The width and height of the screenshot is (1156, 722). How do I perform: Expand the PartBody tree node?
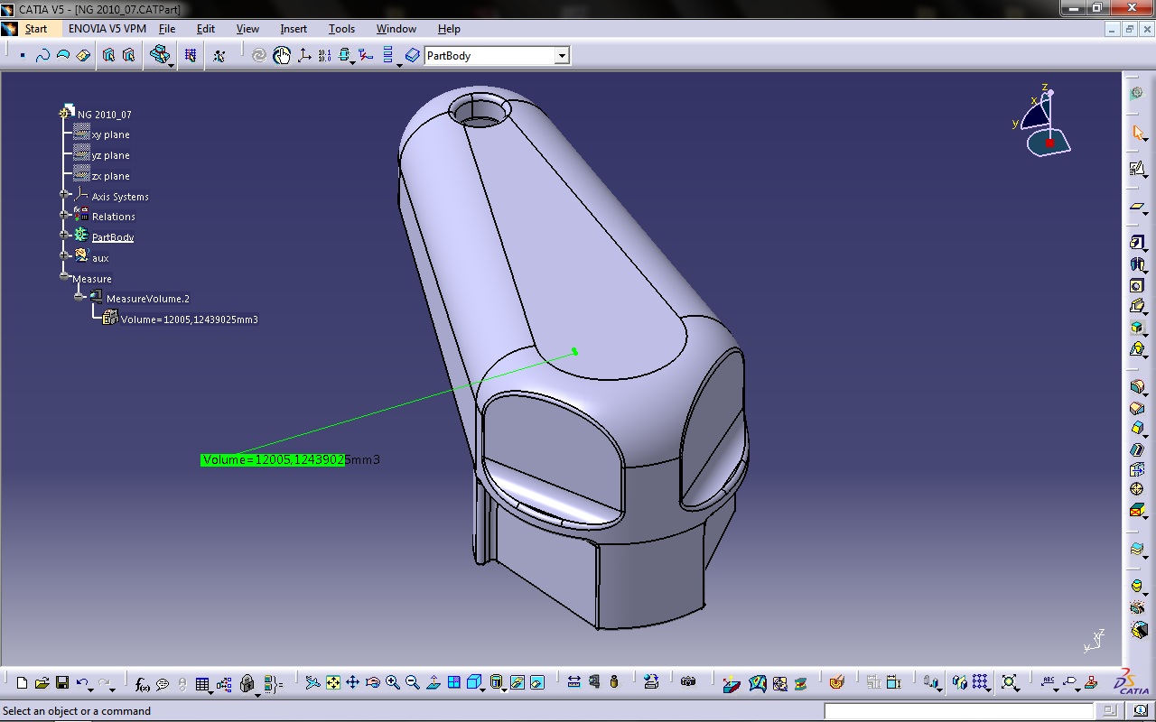point(64,236)
